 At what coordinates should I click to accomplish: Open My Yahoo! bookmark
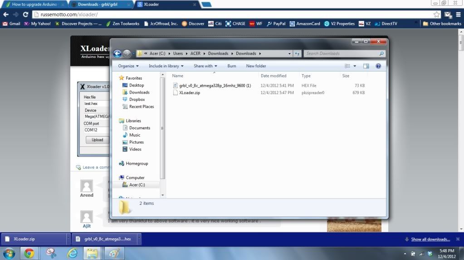coord(37,24)
